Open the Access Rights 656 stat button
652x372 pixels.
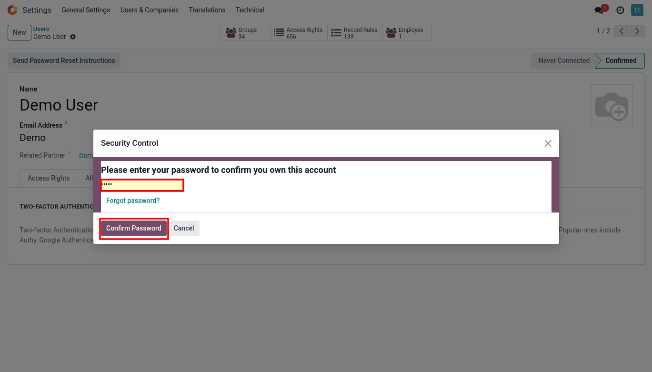point(299,33)
